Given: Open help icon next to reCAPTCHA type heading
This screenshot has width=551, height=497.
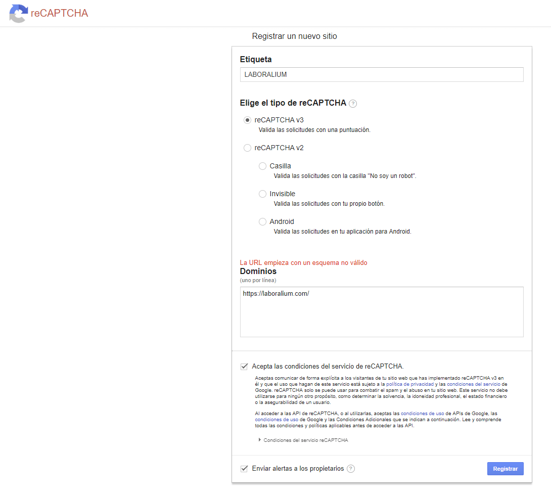Looking at the screenshot, I should click(353, 104).
